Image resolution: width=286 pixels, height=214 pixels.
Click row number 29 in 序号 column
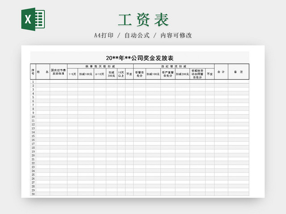click(33, 190)
